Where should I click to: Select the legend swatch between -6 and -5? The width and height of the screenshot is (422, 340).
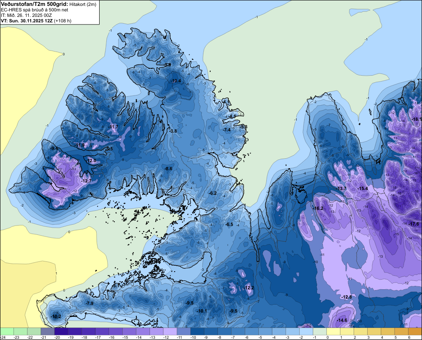252,331
